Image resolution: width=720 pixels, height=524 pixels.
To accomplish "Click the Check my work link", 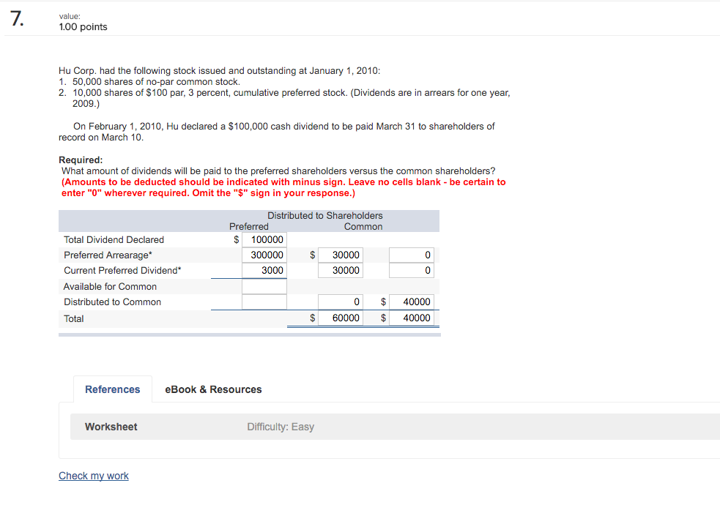I will (x=94, y=476).
